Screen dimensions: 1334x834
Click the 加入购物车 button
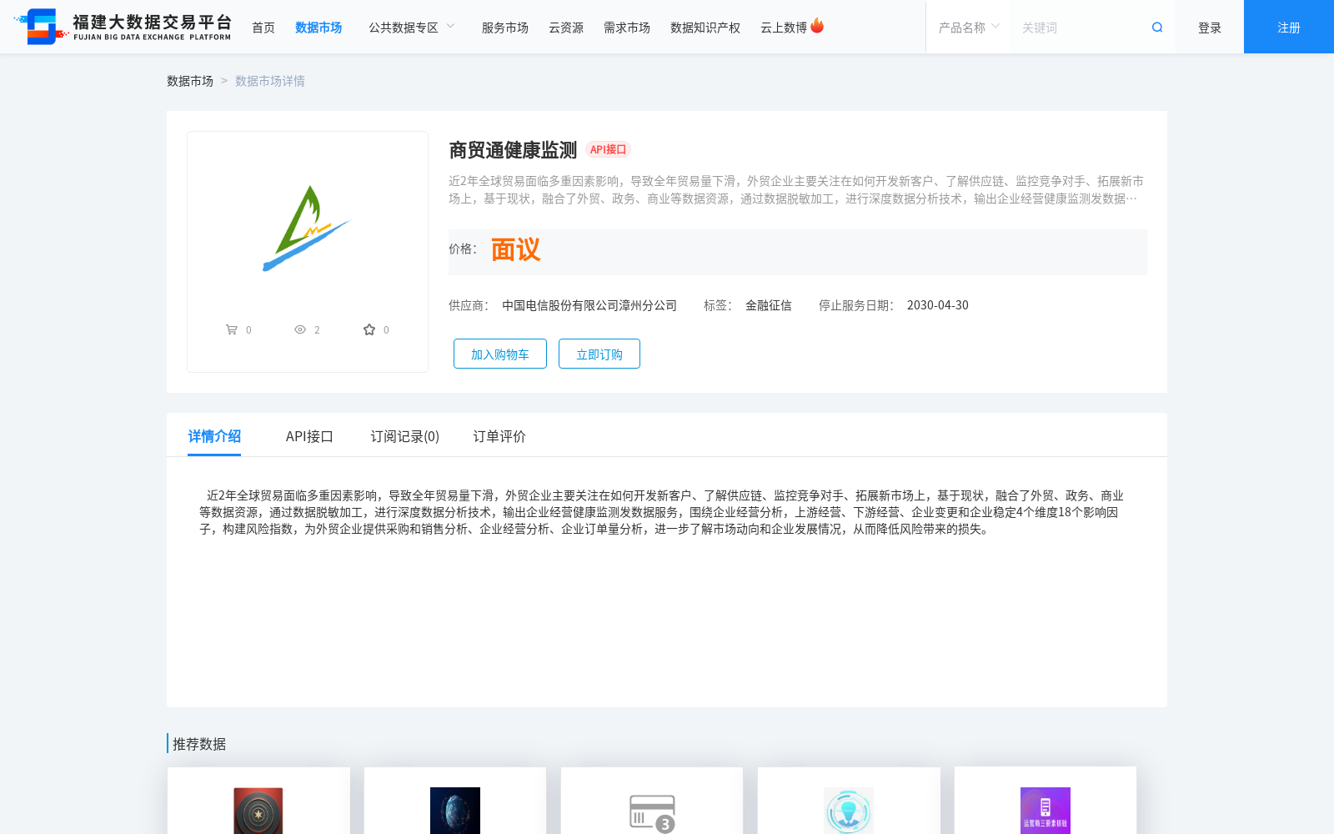pyautogui.click(x=500, y=354)
